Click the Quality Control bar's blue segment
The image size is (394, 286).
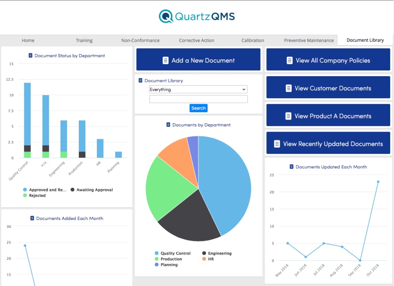click(x=27, y=114)
